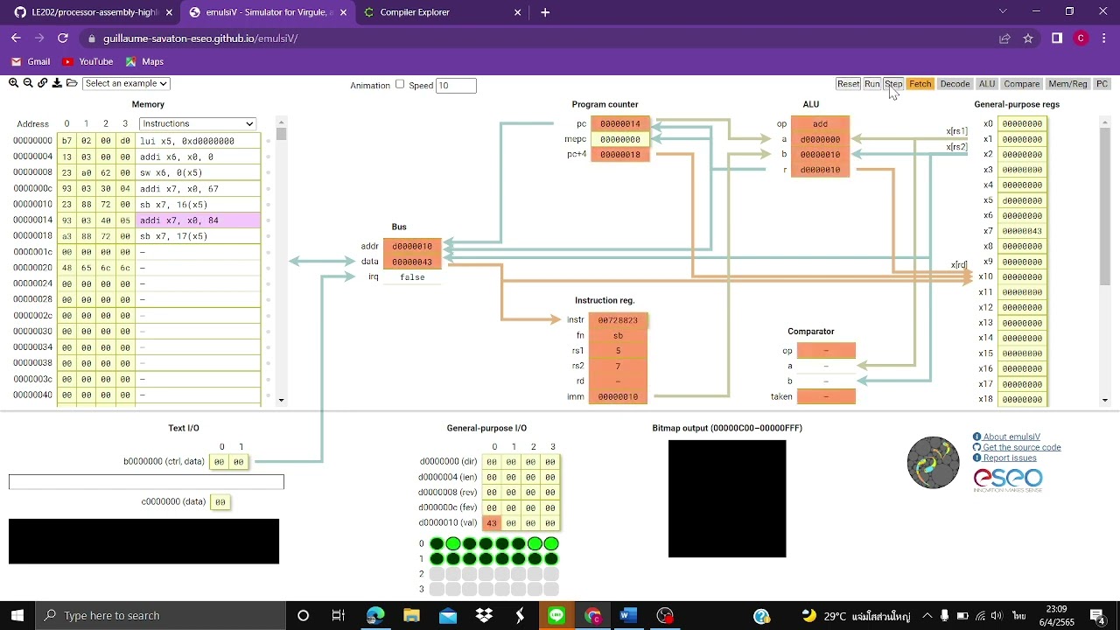Click the ALU stage button

tap(987, 84)
